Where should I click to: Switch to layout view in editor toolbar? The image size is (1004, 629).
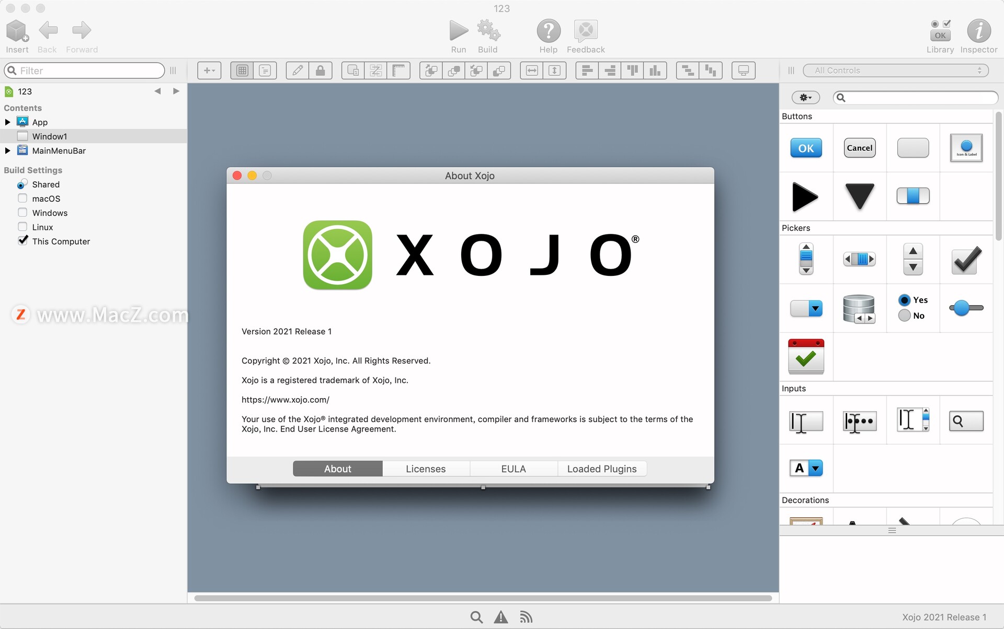pyautogui.click(x=242, y=71)
